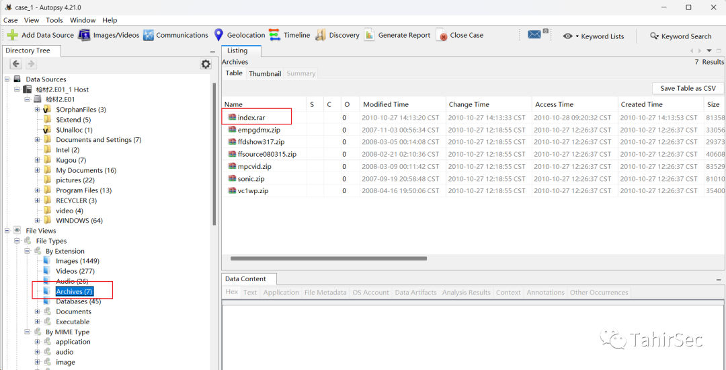Select Databases (45) file type
Screen dimensions: 726x370
(x=78, y=301)
